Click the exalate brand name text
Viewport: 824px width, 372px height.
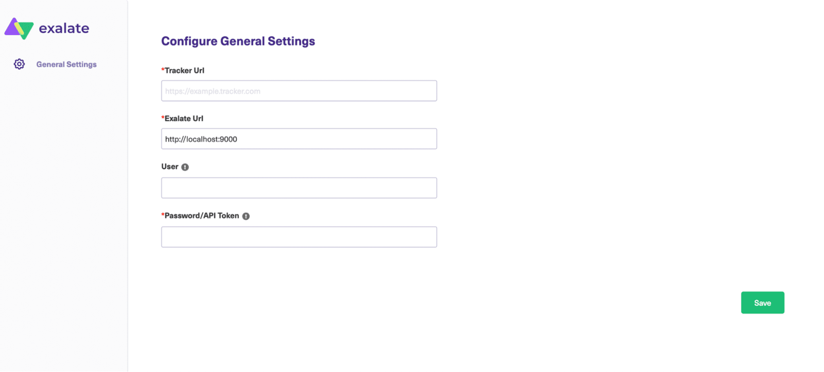click(x=63, y=28)
